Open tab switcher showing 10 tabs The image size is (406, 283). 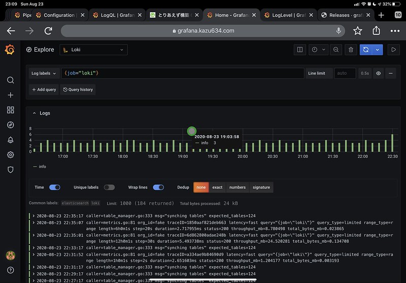(x=398, y=15)
